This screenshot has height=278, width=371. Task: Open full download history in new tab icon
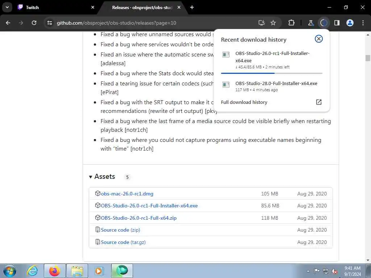pos(319,102)
